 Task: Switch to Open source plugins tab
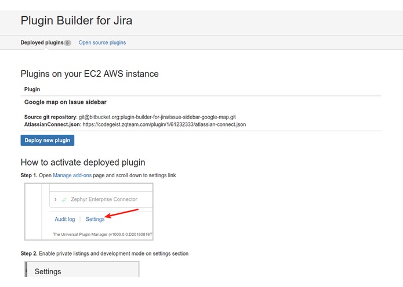[x=102, y=42]
